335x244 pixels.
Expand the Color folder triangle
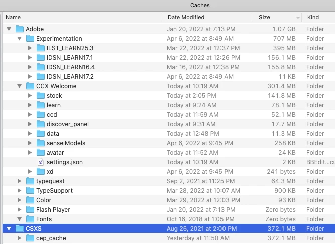coord(20,200)
